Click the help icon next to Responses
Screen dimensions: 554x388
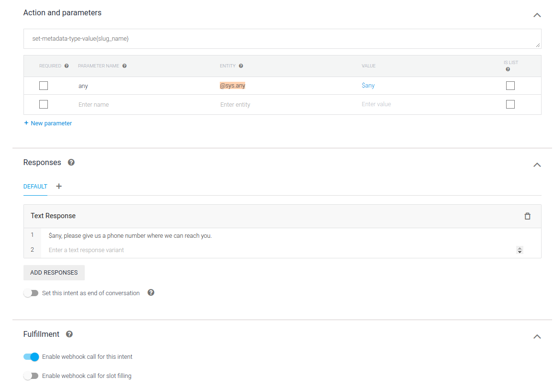pyautogui.click(x=71, y=163)
